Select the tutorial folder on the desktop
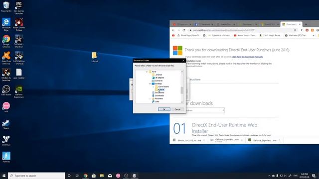The image size is (319, 179). [x=94, y=57]
